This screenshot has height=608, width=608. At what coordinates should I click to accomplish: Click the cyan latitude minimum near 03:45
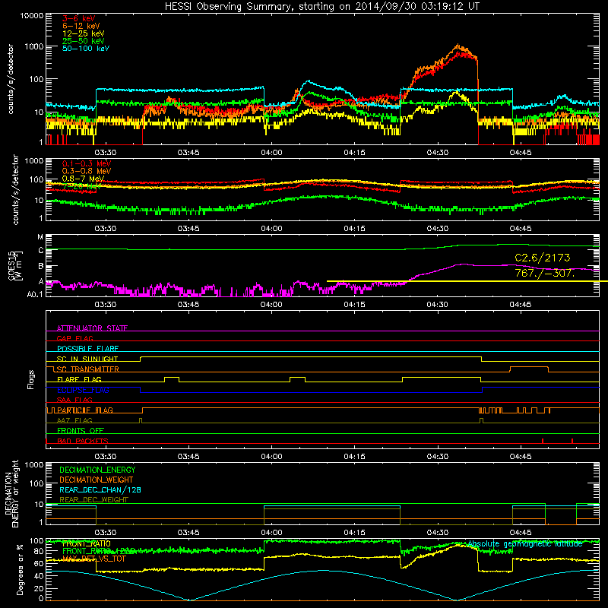click(x=189, y=600)
